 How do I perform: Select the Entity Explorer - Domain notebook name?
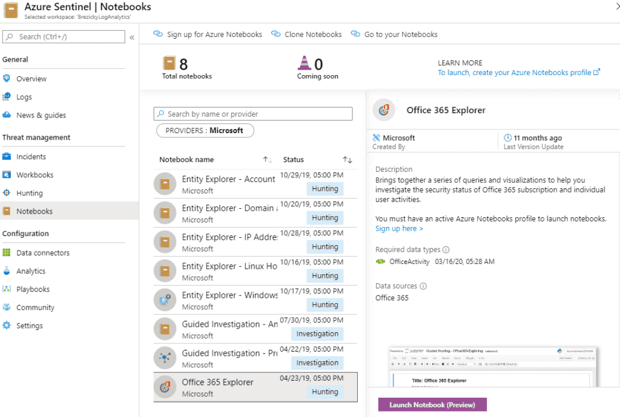pyautogui.click(x=229, y=208)
